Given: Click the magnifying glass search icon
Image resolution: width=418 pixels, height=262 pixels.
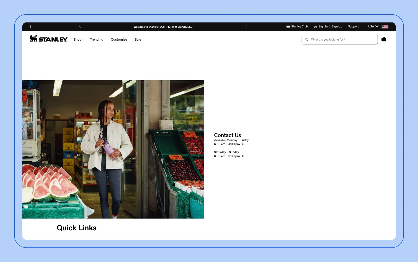Looking at the screenshot, I should 307,40.
